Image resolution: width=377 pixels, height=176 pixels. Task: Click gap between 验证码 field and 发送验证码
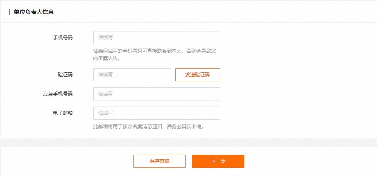coord(173,75)
